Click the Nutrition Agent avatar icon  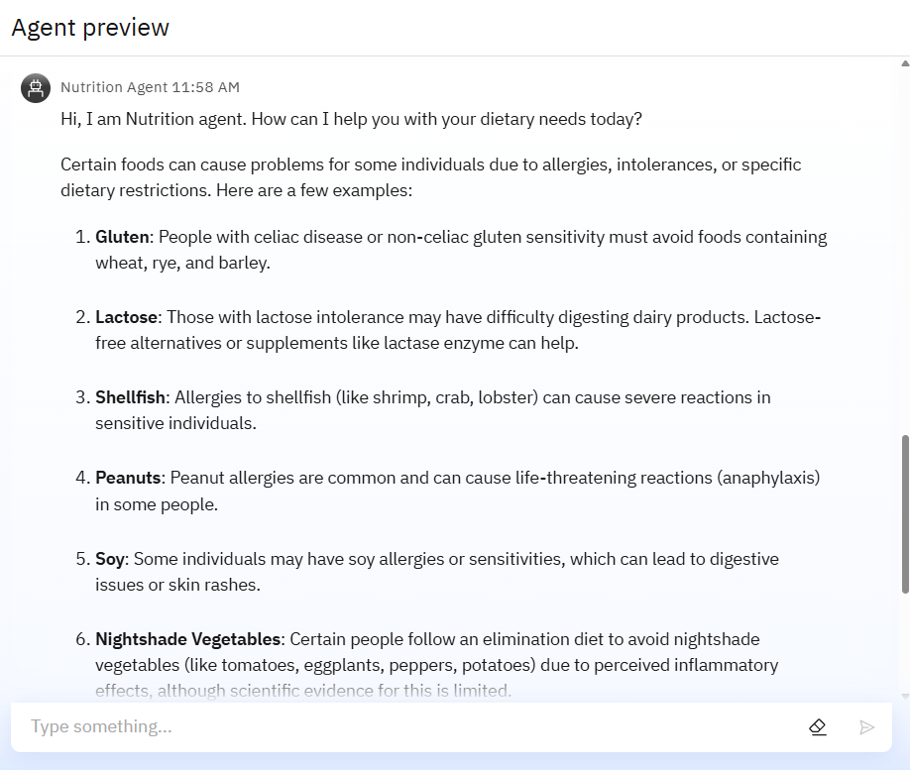tap(36, 88)
